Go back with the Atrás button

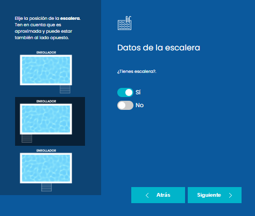click(158, 195)
